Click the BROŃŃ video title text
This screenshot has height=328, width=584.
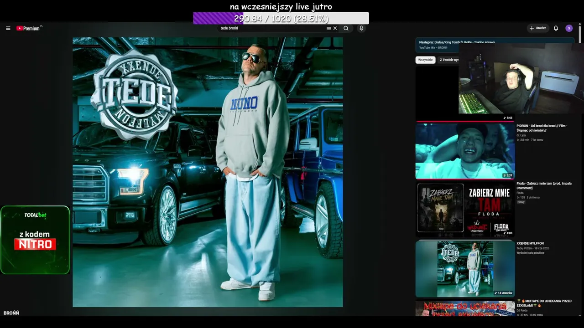point(11,313)
